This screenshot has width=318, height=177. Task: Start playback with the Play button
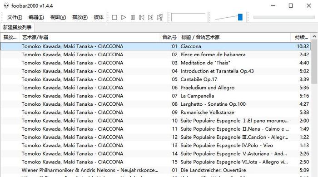click(x=123, y=17)
